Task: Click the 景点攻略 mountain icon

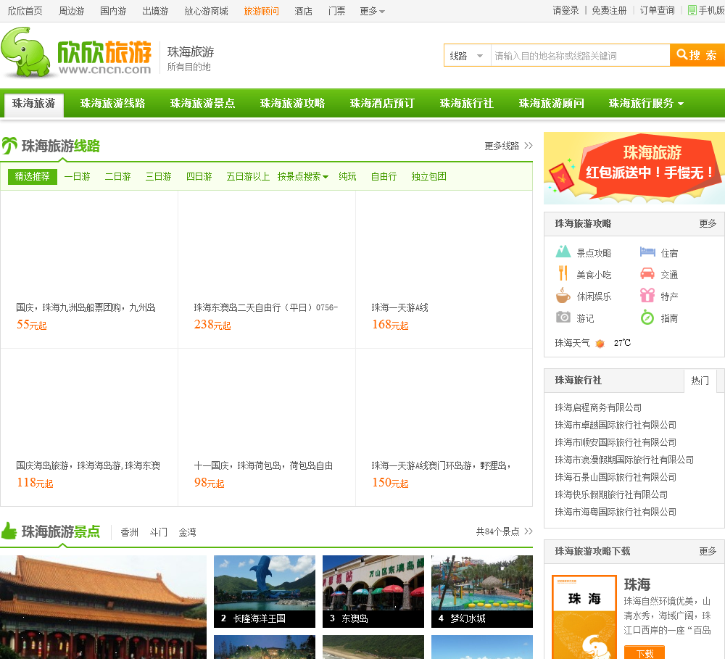Action: pos(563,252)
